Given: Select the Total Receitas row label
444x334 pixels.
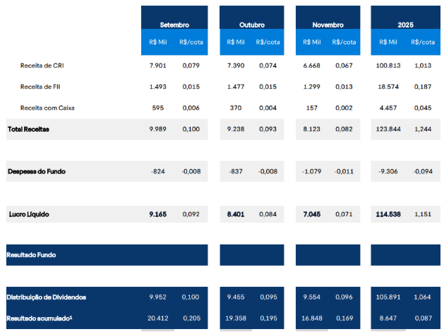Looking at the screenshot, I should pyautogui.click(x=28, y=129).
